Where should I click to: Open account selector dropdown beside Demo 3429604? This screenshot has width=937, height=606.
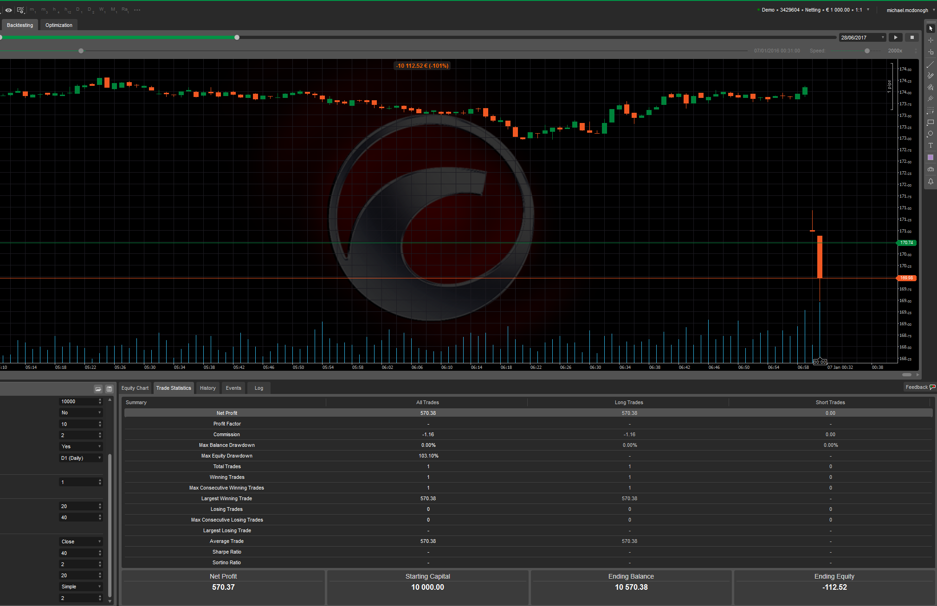pyautogui.click(x=868, y=10)
